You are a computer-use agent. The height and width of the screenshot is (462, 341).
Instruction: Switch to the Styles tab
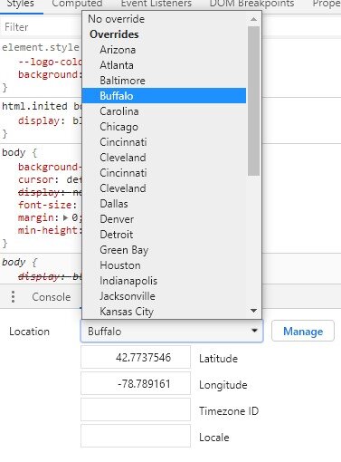point(20,5)
